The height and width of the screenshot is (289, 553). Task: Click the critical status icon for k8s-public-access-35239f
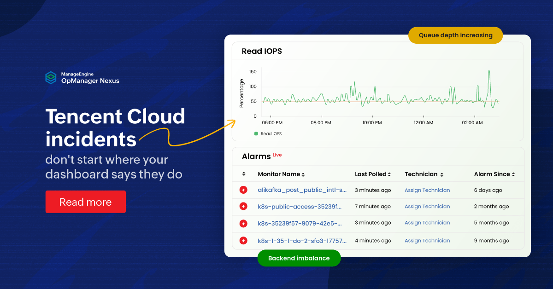[243, 207]
